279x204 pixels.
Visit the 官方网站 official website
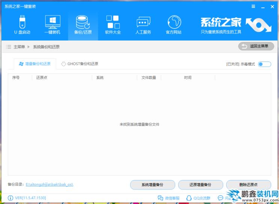174,25
